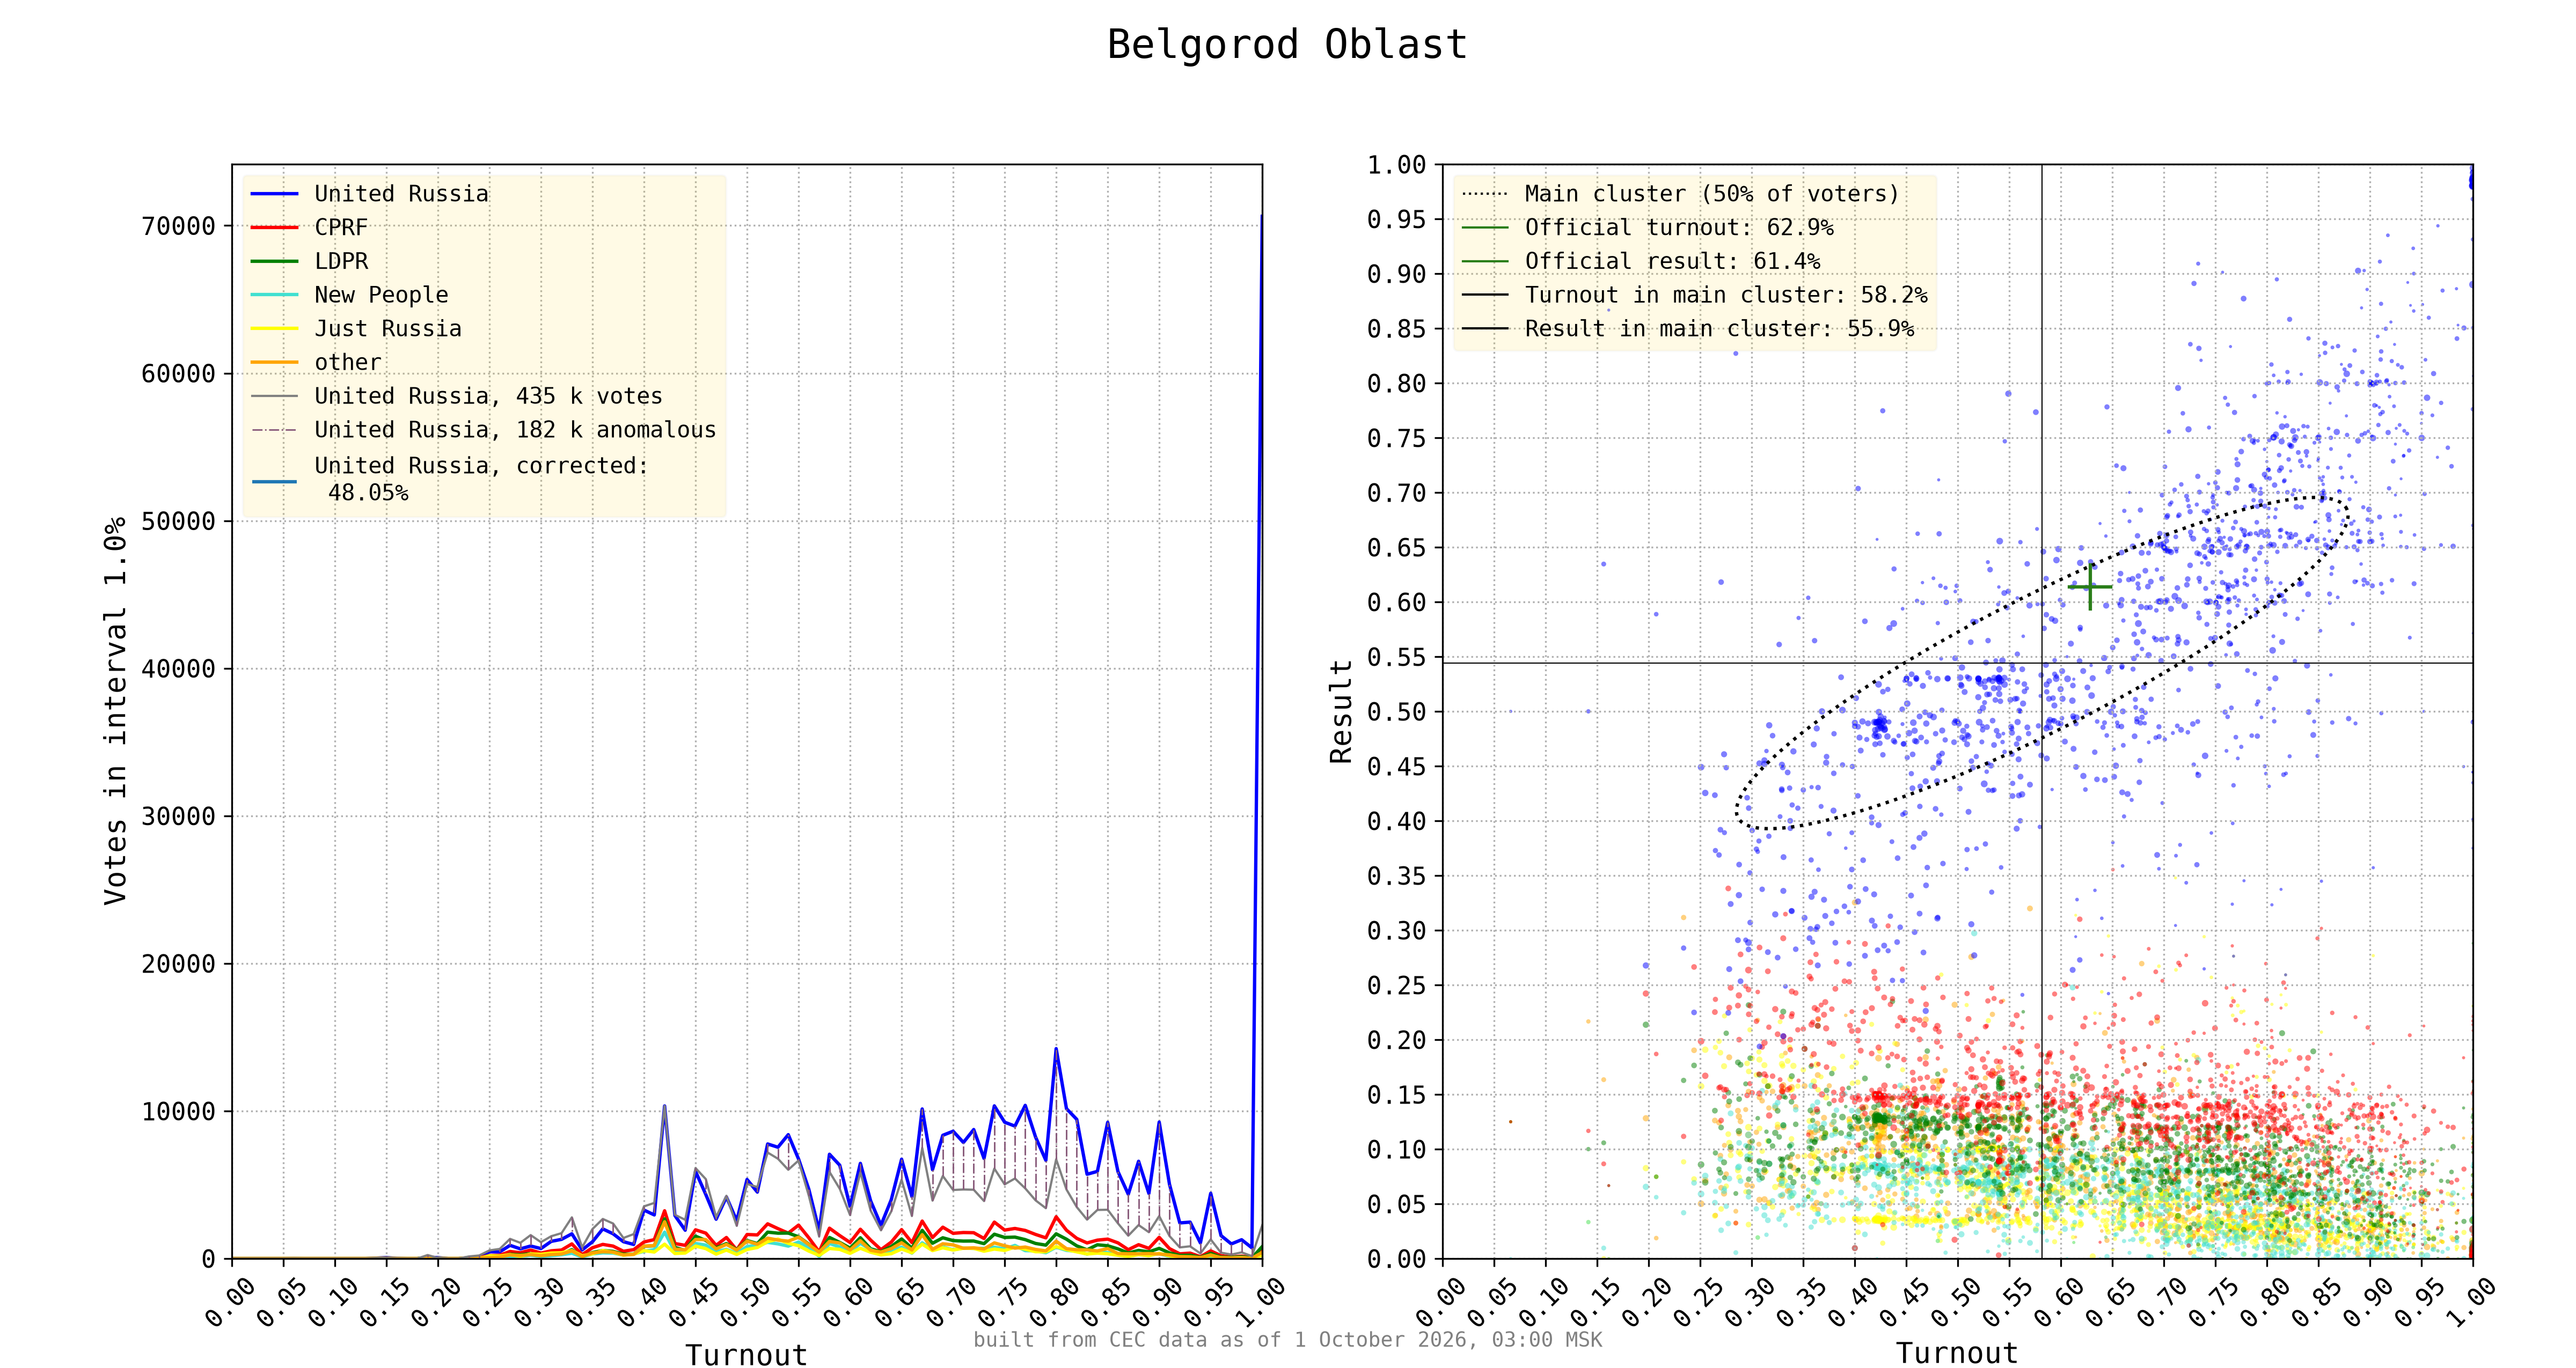Click the 'Result' y-axis label
Image resolution: width=2576 pixels, height=1368 pixels.
tap(1341, 711)
